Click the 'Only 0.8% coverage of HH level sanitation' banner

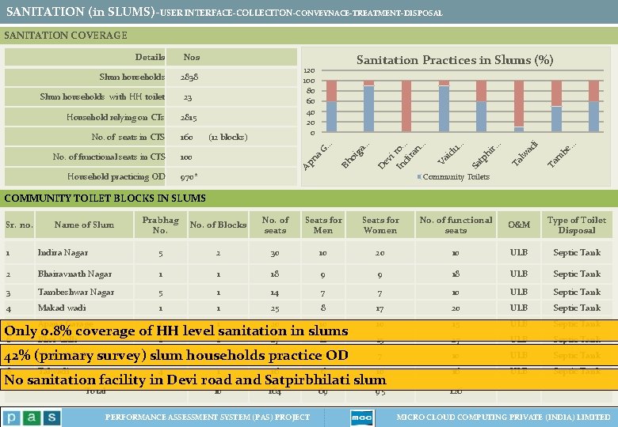click(309, 331)
